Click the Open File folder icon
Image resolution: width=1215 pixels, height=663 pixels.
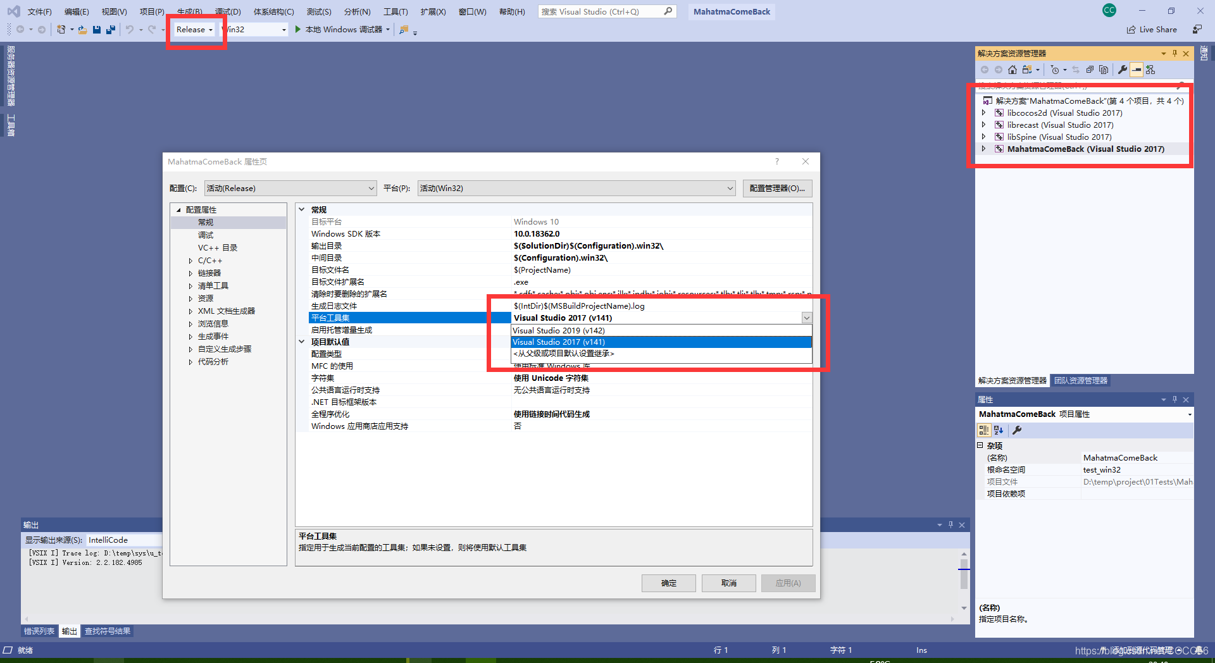[x=82, y=29]
